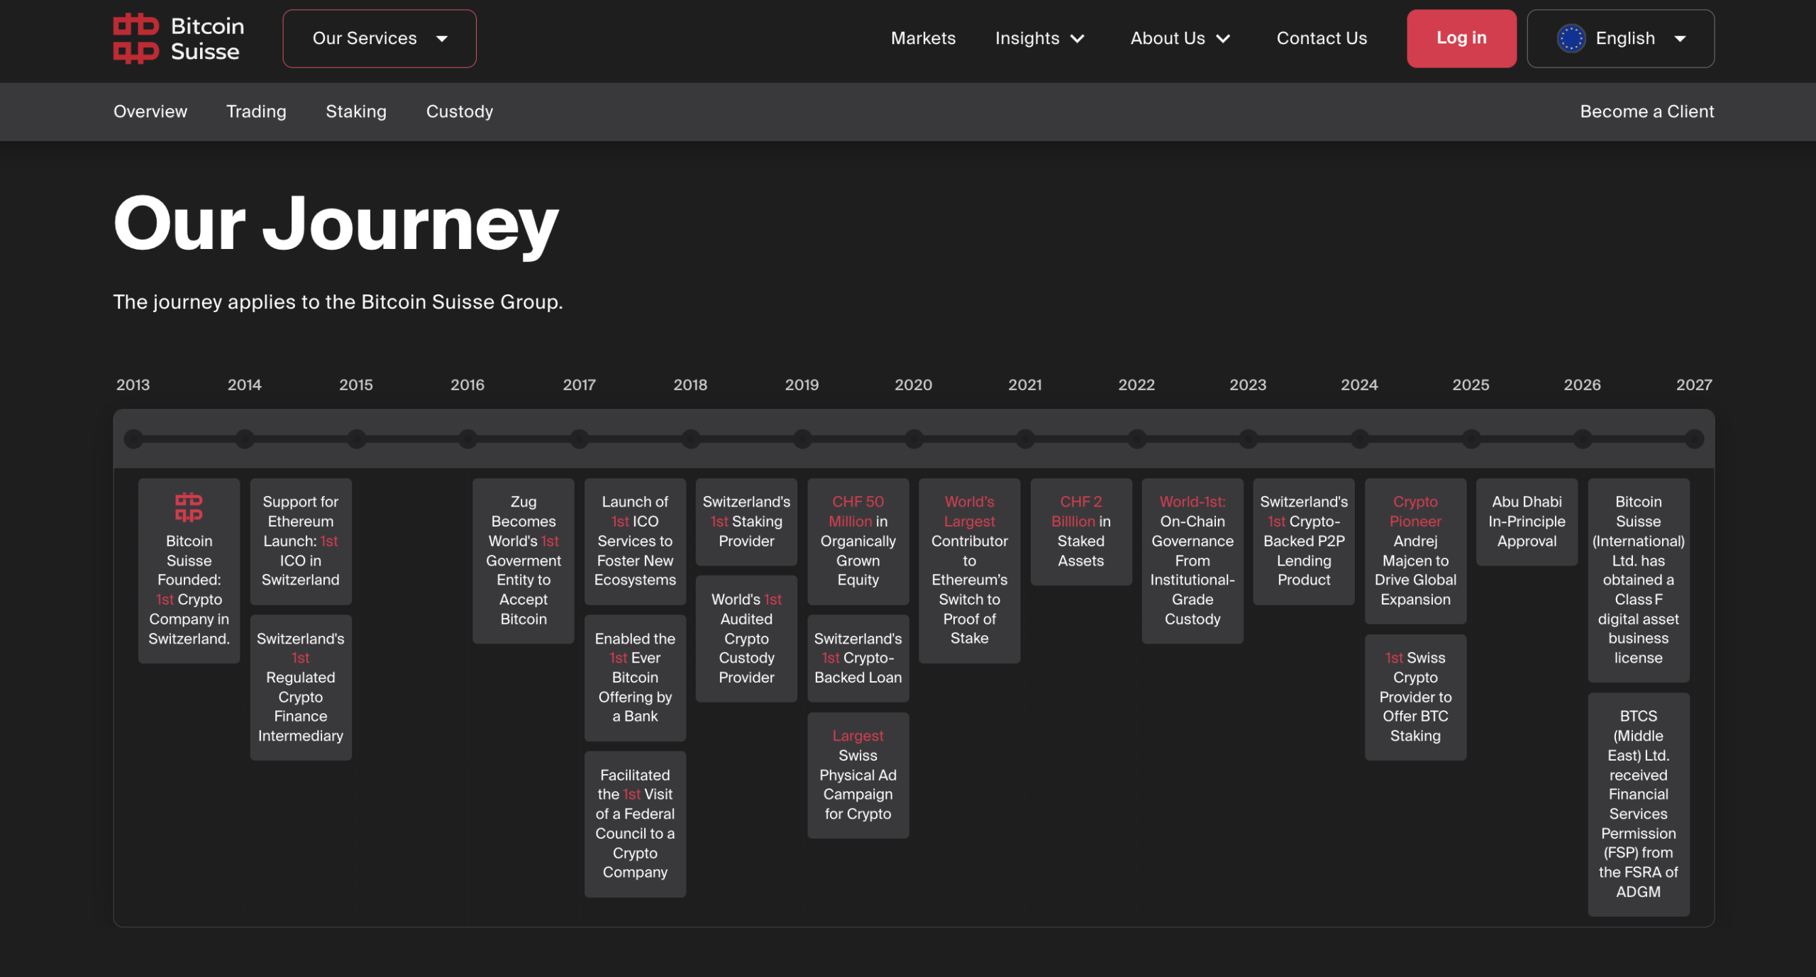Go to the Markets page
This screenshot has height=977, width=1816.
point(923,38)
